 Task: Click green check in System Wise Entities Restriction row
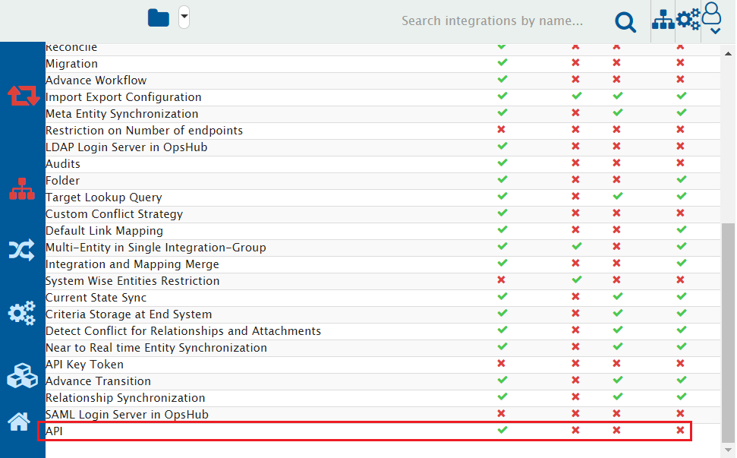pyautogui.click(x=576, y=280)
